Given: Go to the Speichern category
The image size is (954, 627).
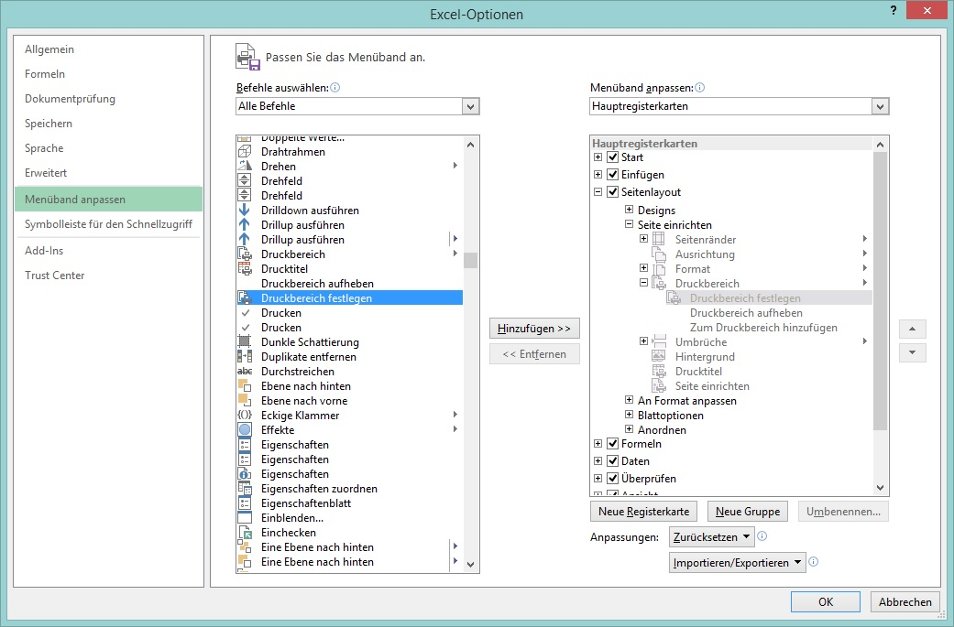Looking at the screenshot, I should [x=109, y=124].
